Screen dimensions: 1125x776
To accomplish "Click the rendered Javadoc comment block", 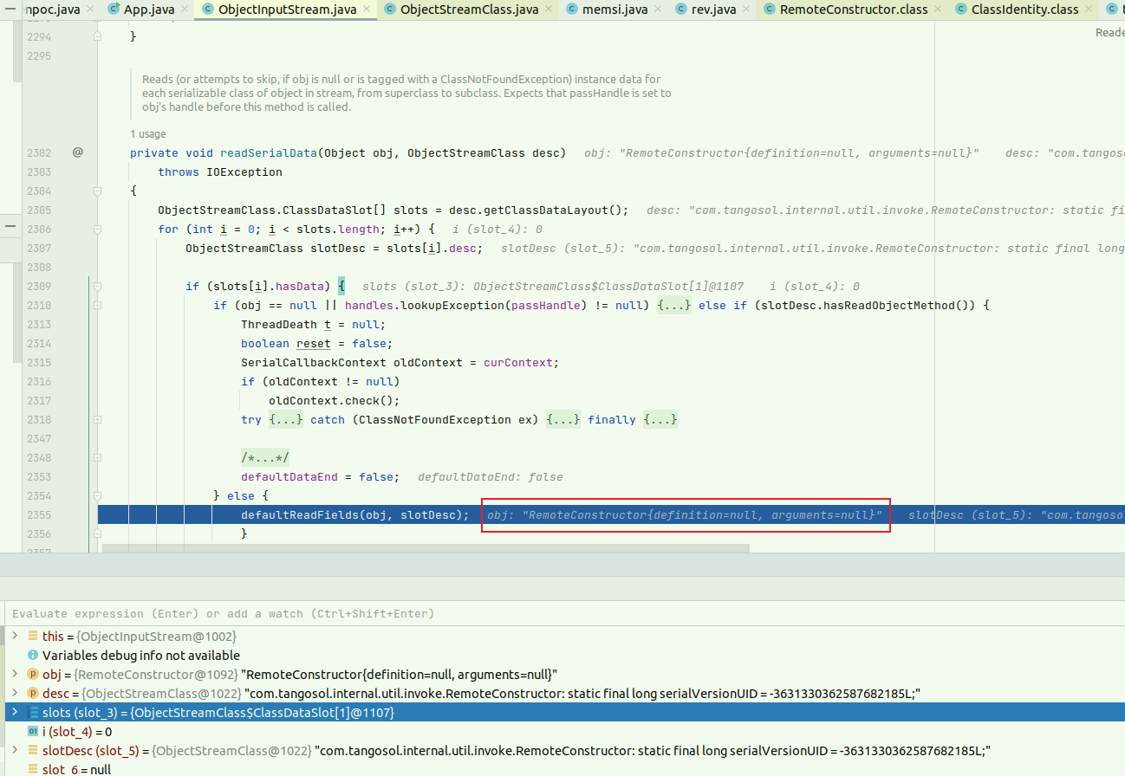I will [x=406, y=93].
